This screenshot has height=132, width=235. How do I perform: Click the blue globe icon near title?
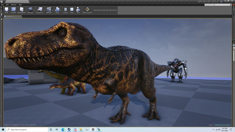(221, 1)
